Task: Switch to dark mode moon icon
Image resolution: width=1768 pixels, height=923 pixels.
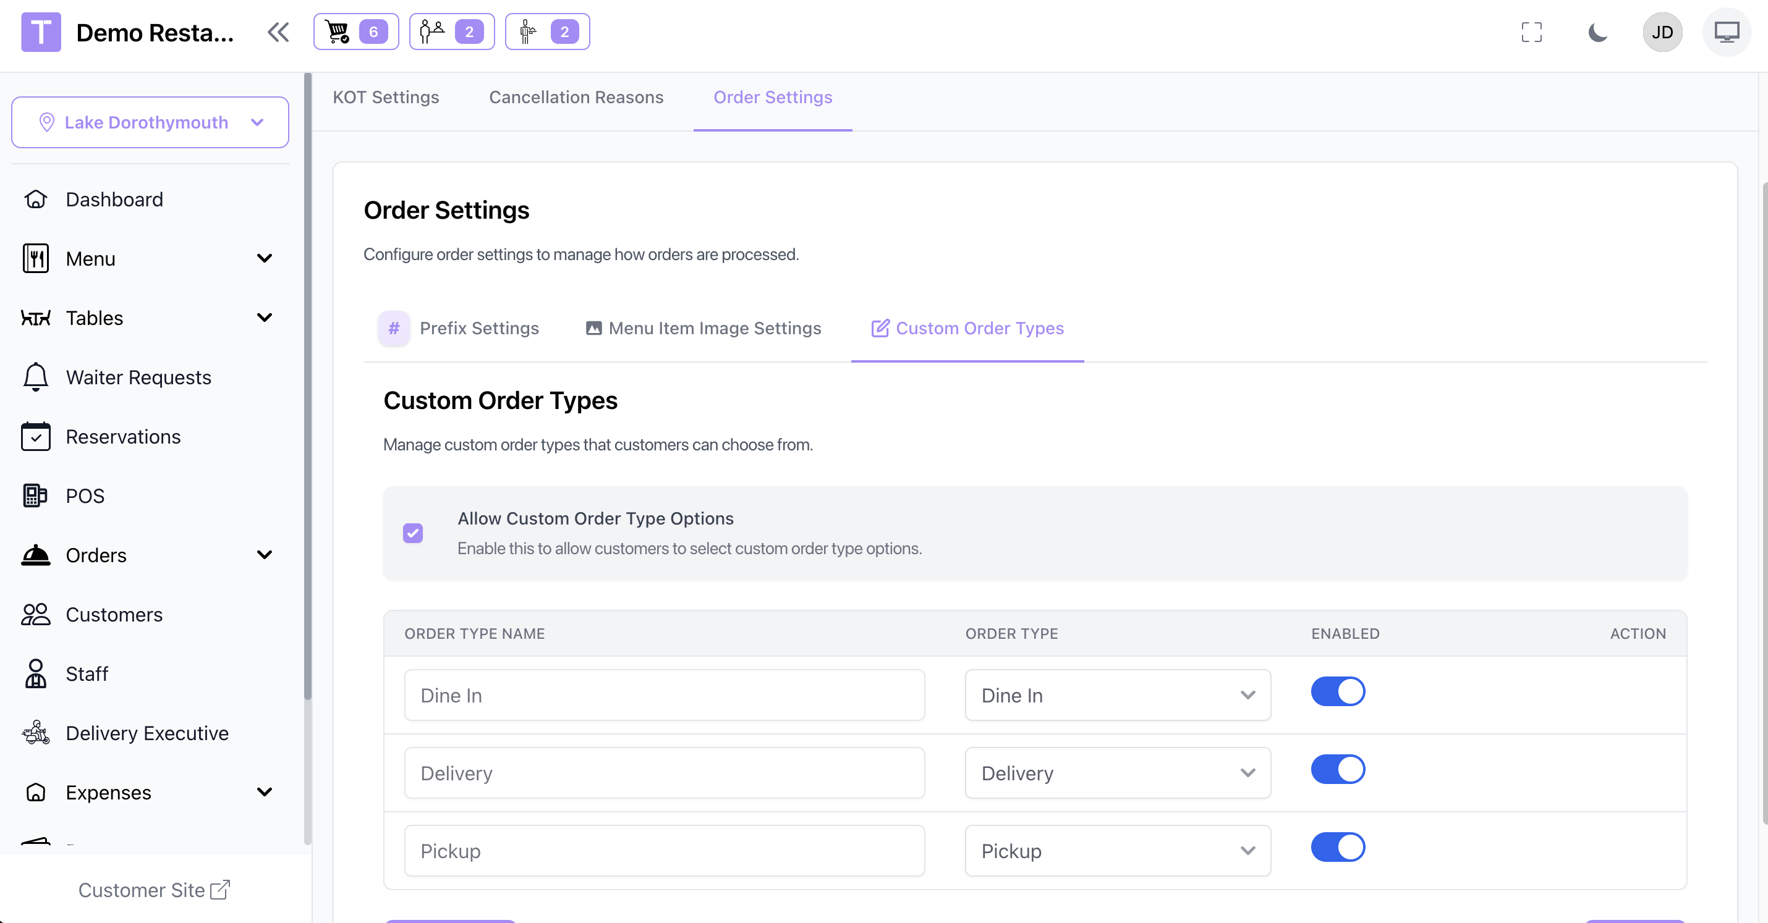Action: 1597,32
